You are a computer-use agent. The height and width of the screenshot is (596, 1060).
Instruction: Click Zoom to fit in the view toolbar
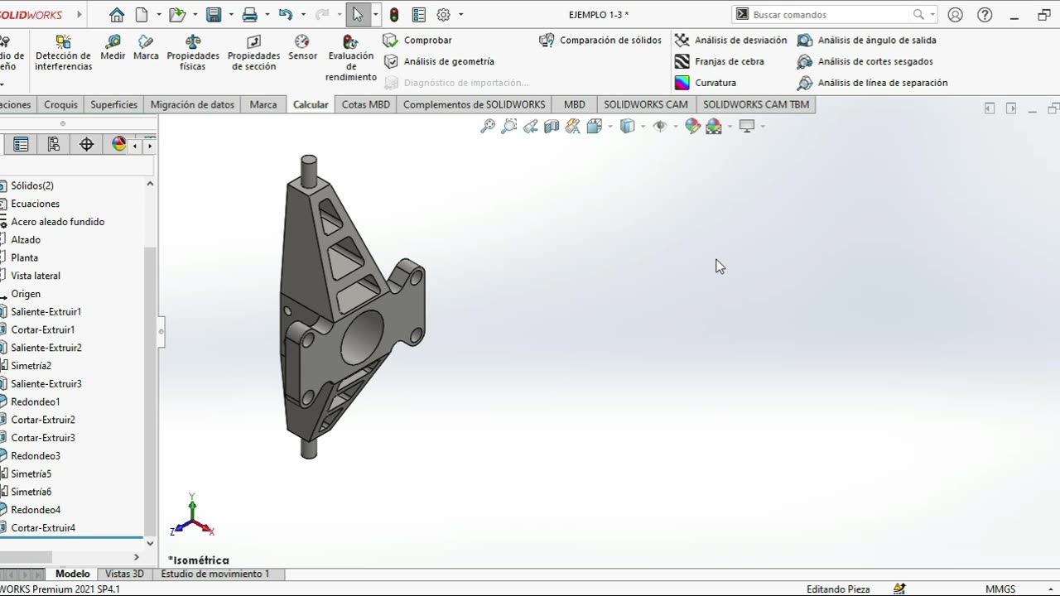pos(488,126)
